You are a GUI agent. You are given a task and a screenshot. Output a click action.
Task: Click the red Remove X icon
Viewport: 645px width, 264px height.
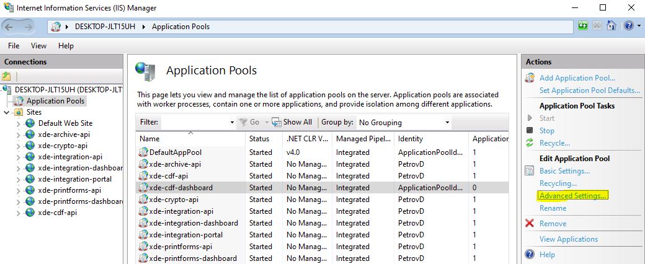(x=530, y=223)
